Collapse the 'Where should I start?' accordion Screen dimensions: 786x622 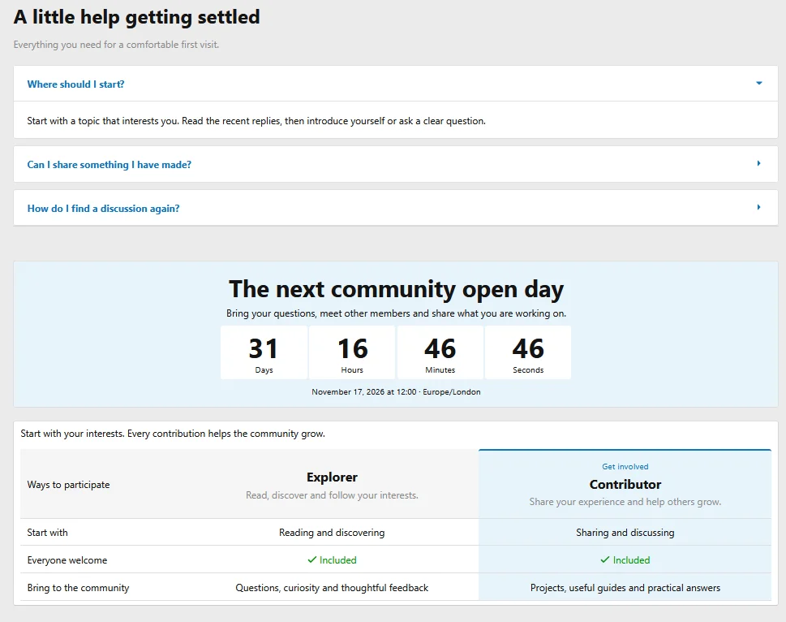[x=396, y=84]
